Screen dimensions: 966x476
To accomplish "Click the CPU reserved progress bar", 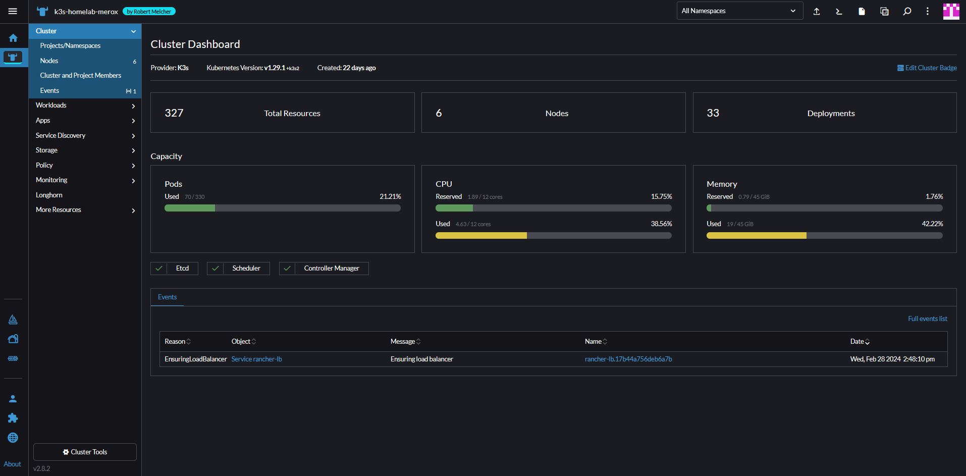I will tap(553, 208).
